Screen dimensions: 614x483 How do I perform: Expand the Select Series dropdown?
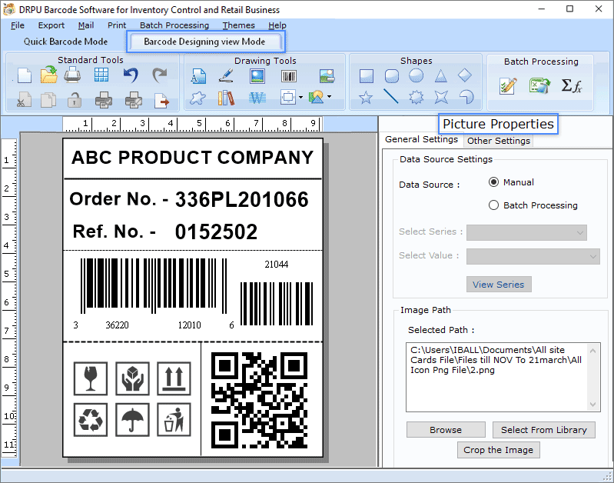click(526, 232)
